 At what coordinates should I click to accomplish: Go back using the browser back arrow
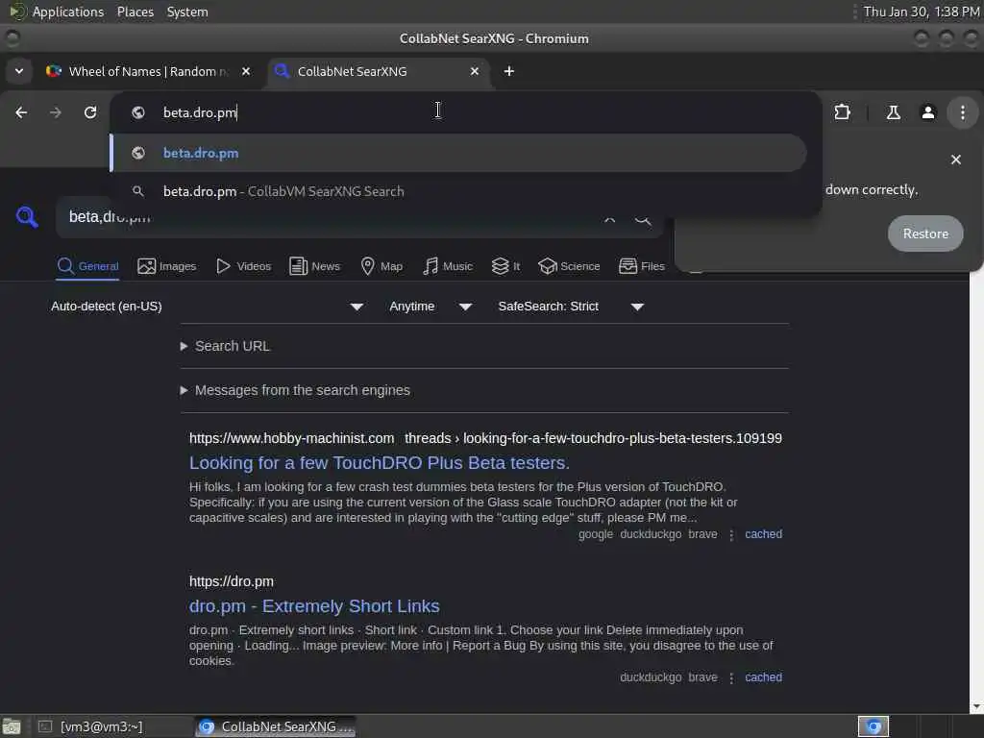click(x=21, y=112)
